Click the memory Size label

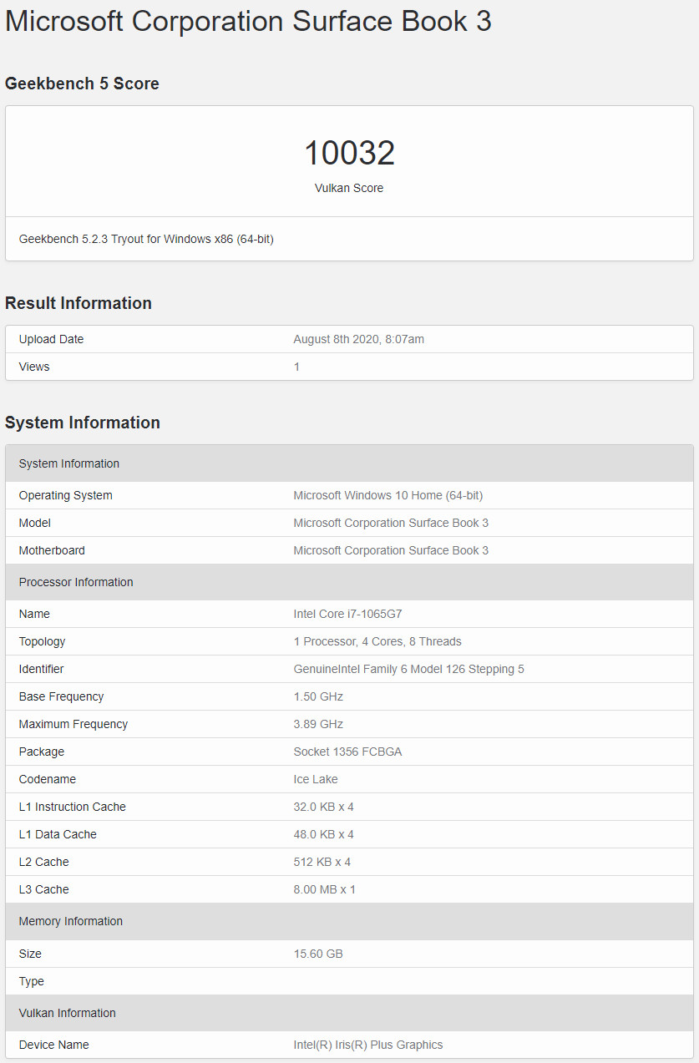coord(30,954)
